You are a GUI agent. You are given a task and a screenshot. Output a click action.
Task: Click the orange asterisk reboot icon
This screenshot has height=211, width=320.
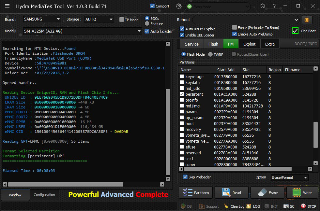pos(307,20)
